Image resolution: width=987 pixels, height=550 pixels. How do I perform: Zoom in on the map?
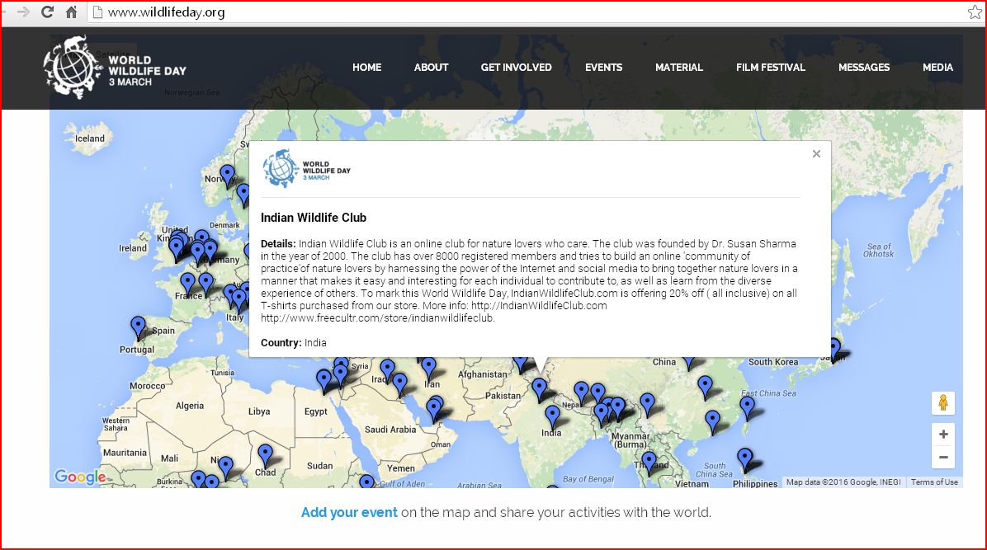(942, 435)
